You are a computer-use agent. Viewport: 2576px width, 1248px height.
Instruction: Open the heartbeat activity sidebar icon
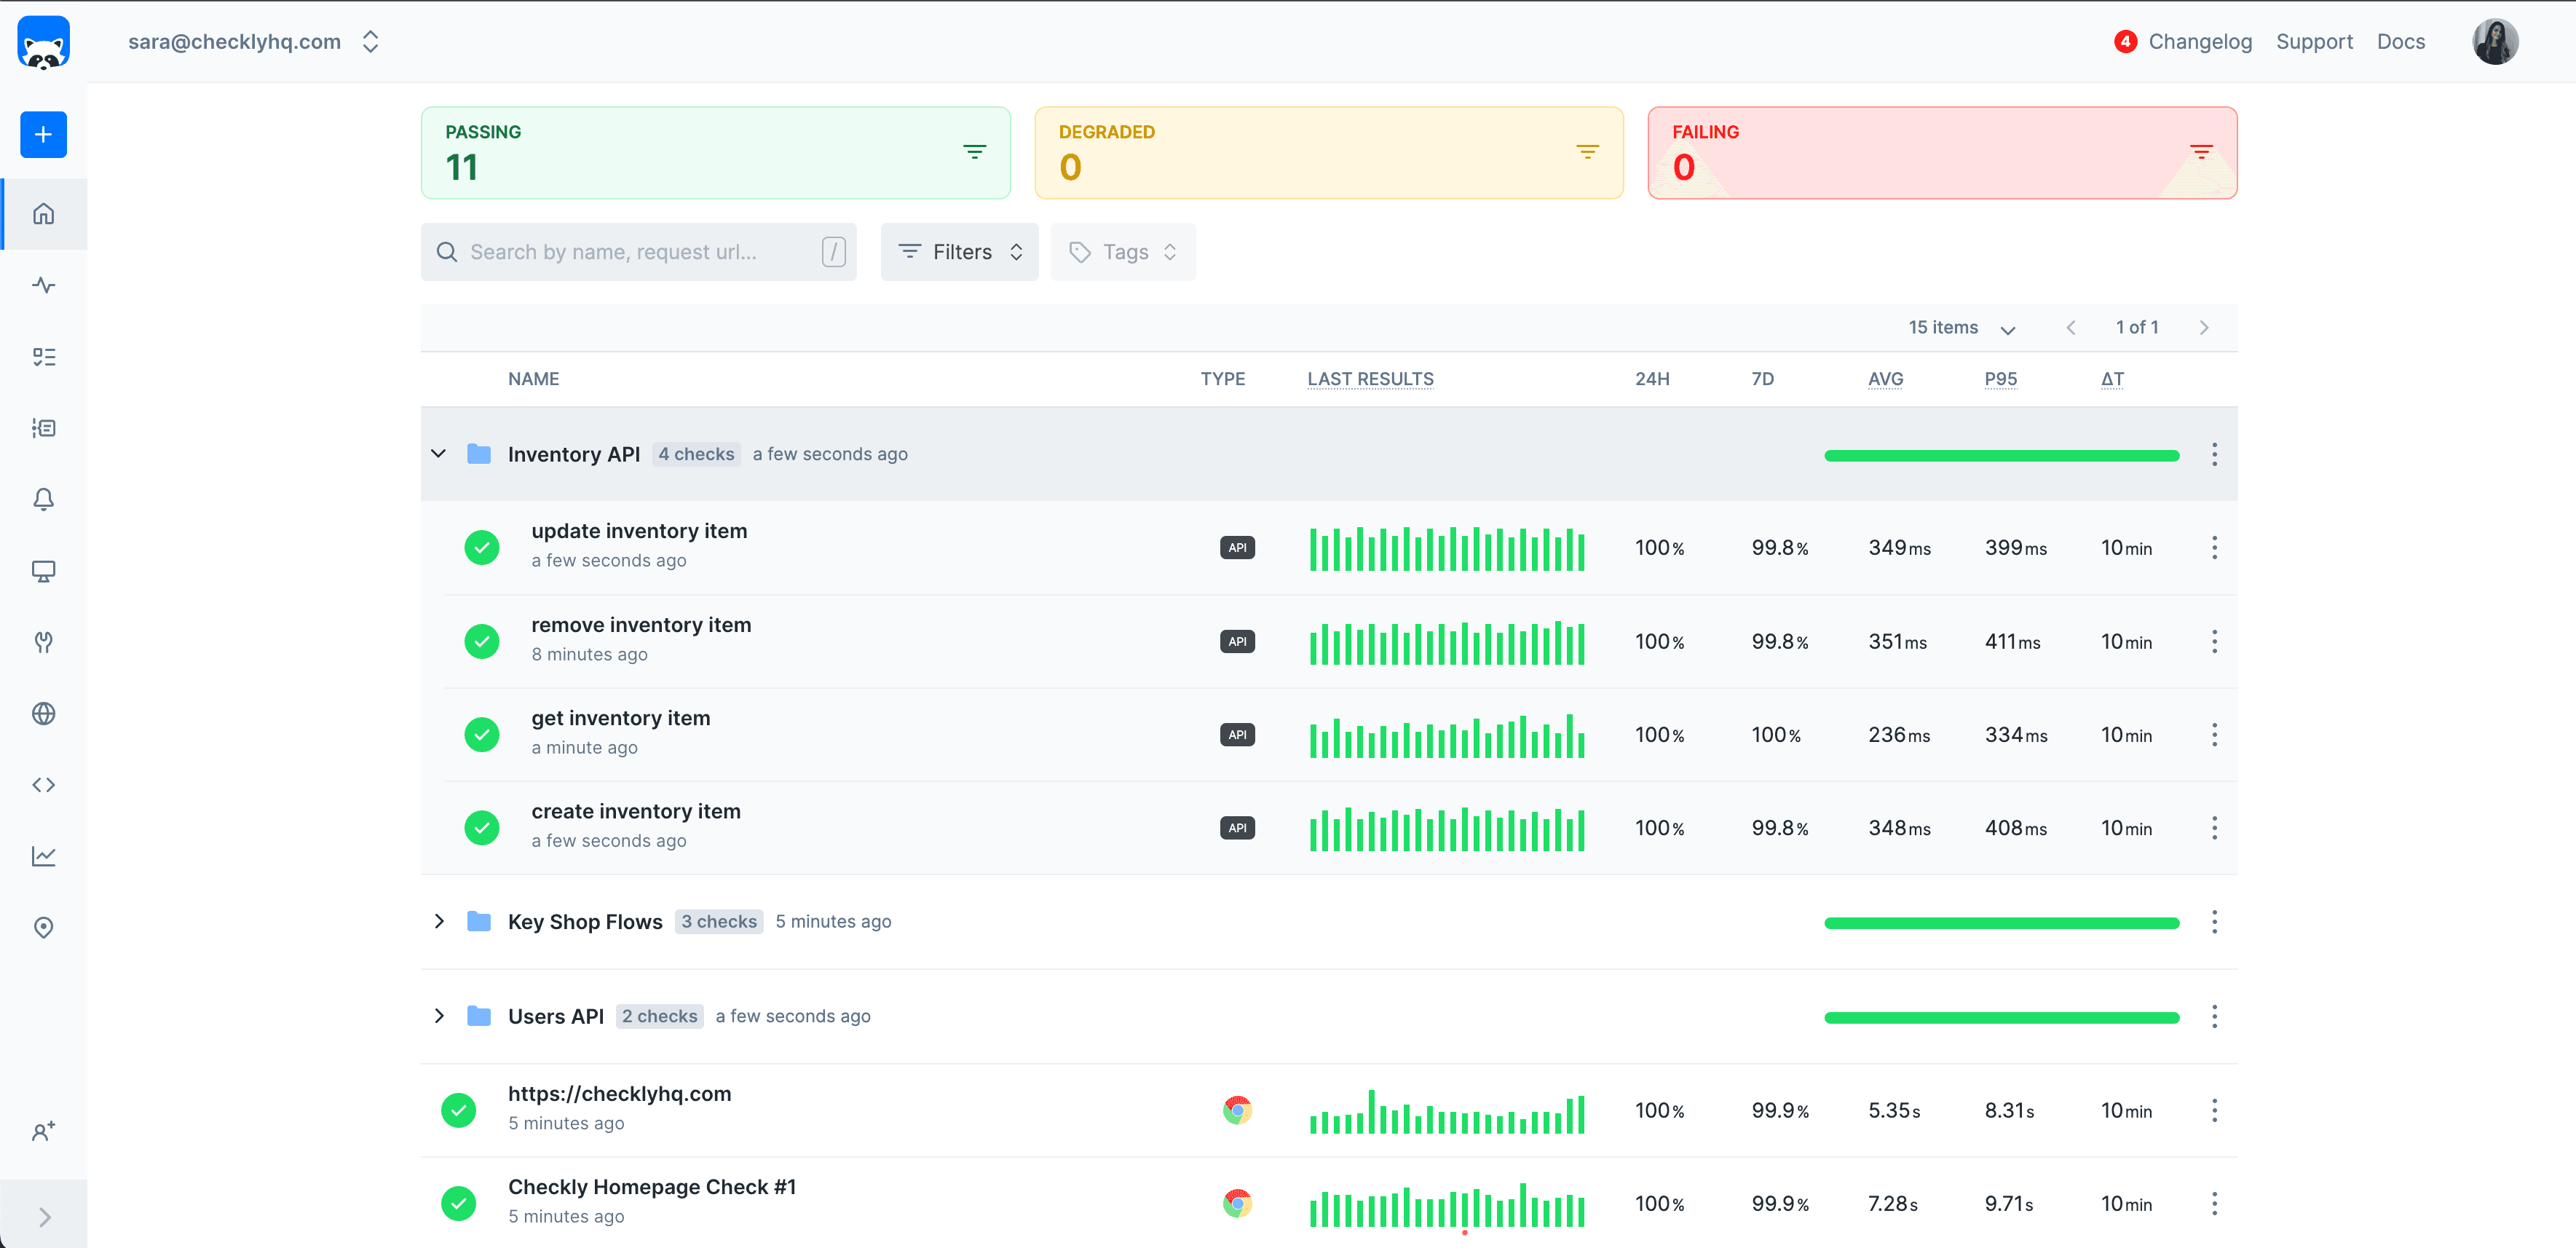pyautogui.click(x=43, y=285)
